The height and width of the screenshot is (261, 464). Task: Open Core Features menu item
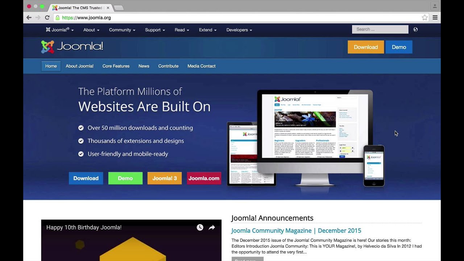point(116,66)
